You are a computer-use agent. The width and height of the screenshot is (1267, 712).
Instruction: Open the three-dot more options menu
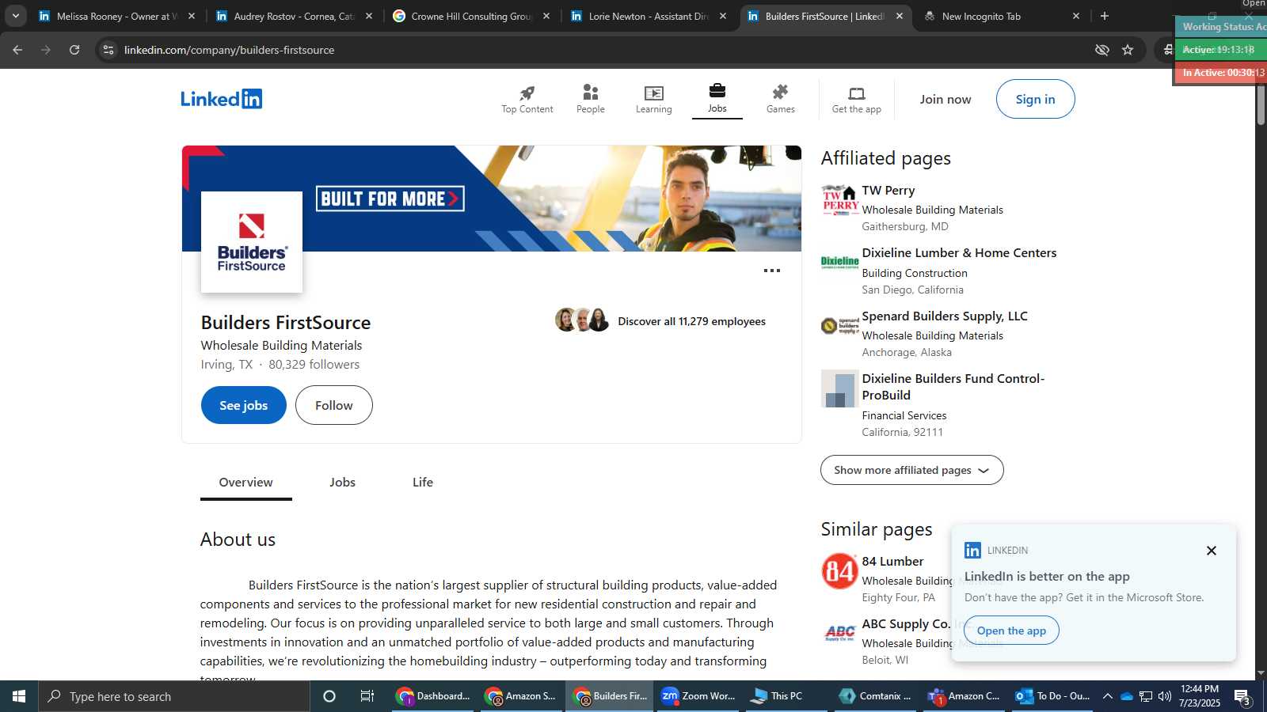tap(772, 271)
